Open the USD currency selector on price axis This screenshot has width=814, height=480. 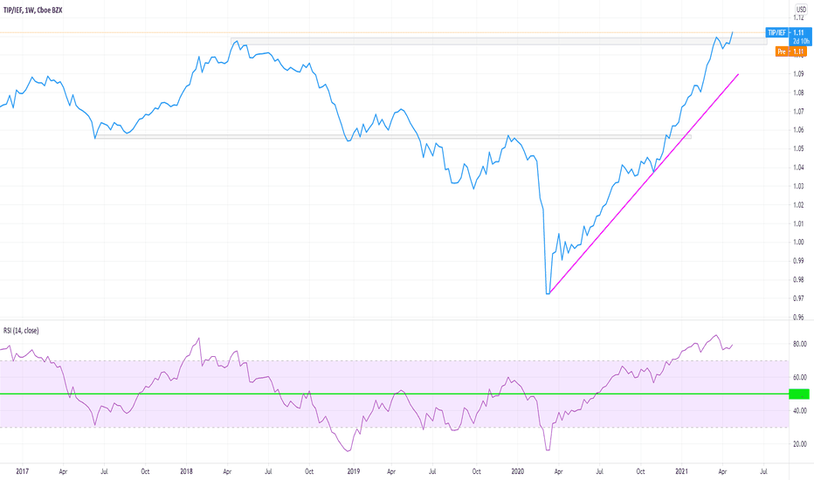click(801, 10)
